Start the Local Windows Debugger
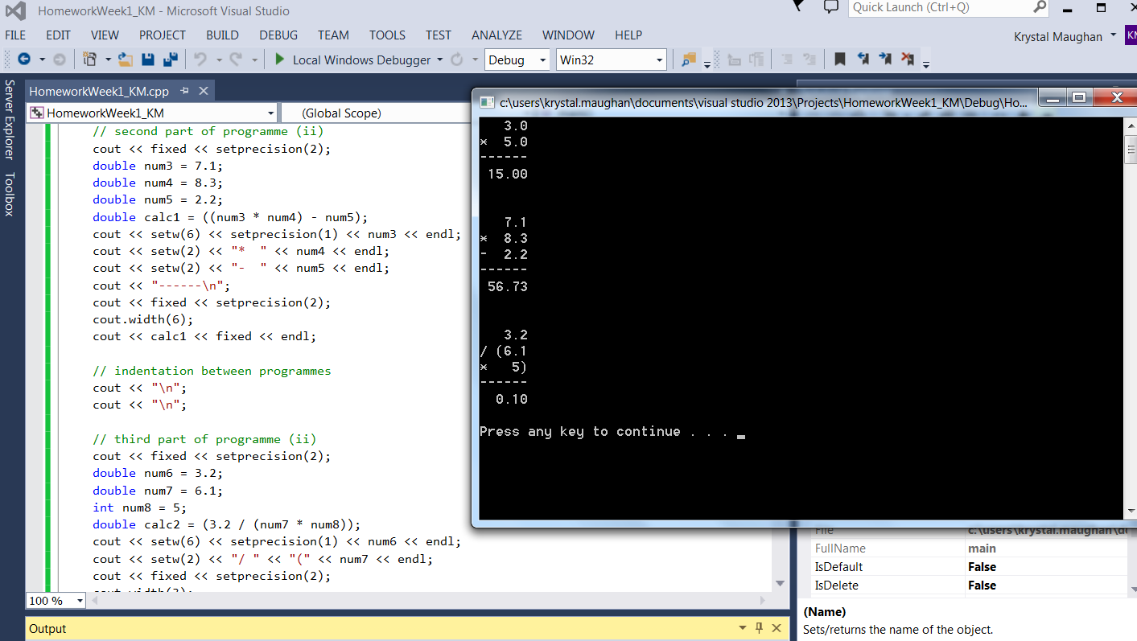 point(356,60)
